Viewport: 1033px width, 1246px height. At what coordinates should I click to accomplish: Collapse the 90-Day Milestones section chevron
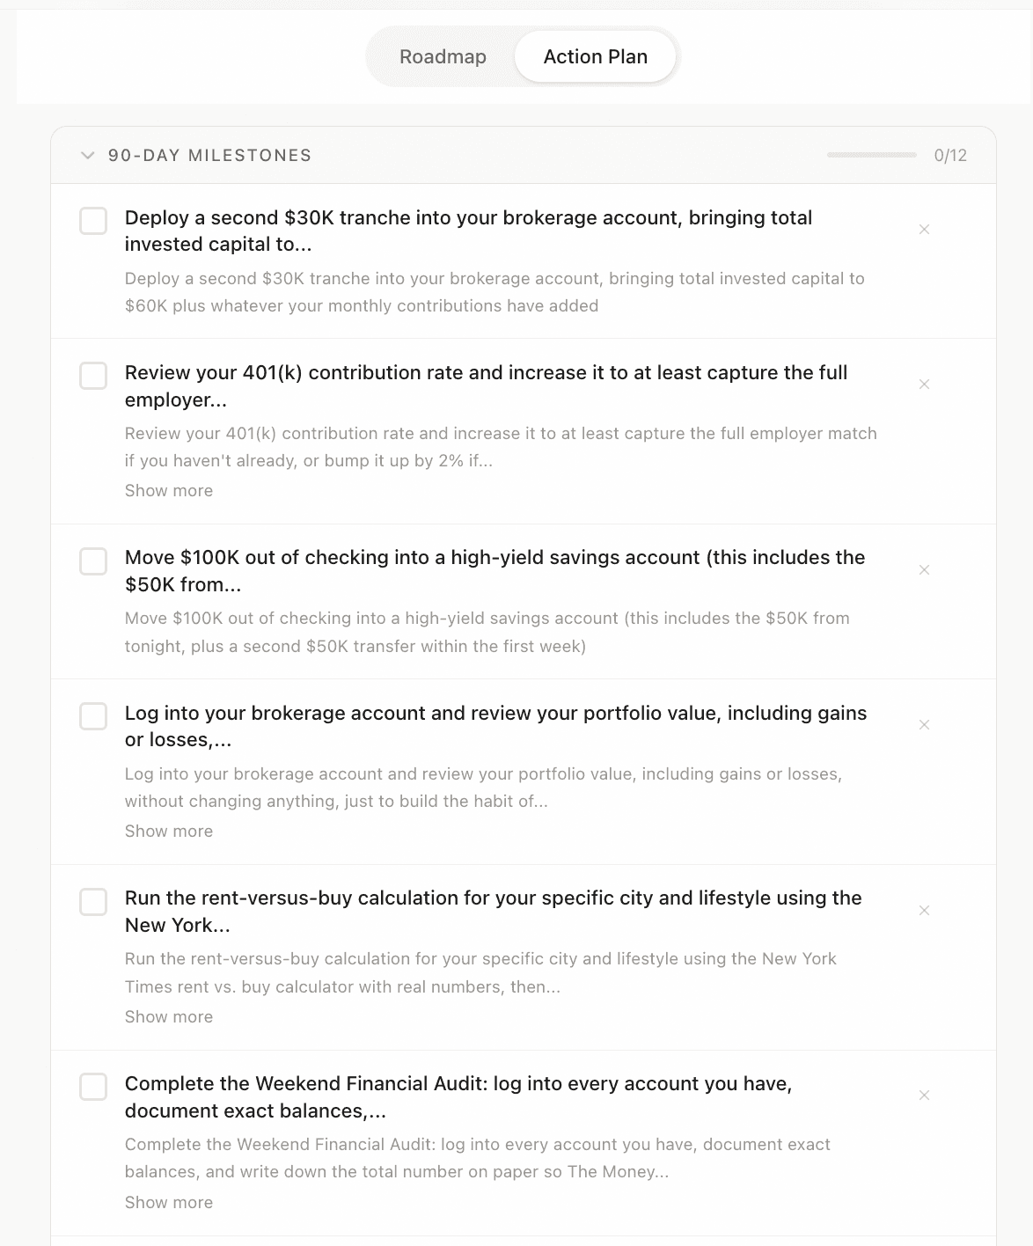(x=87, y=156)
